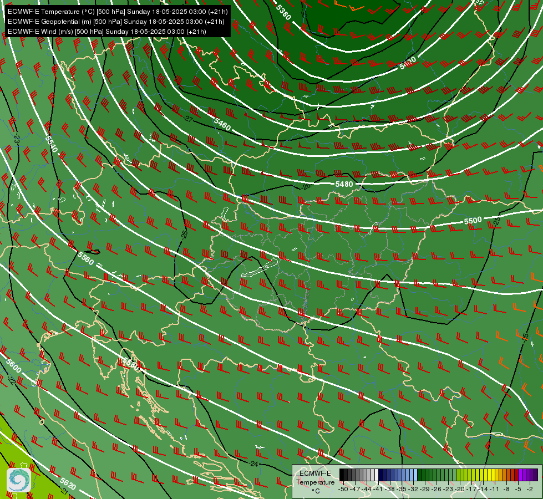Click the -11 legend tick label

tap(495, 490)
